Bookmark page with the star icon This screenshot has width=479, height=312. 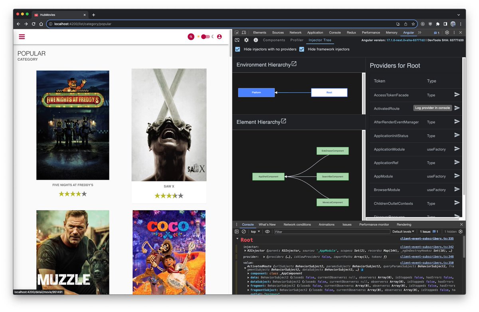(413, 24)
